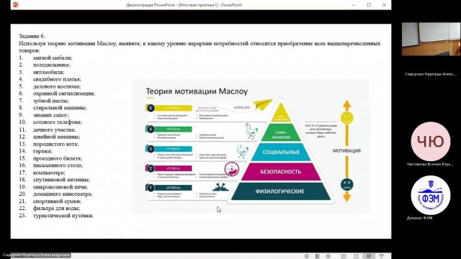This screenshot has width=461, height=259.
Task: Click the chicken icon beside level 3
Action: coord(243,151)
